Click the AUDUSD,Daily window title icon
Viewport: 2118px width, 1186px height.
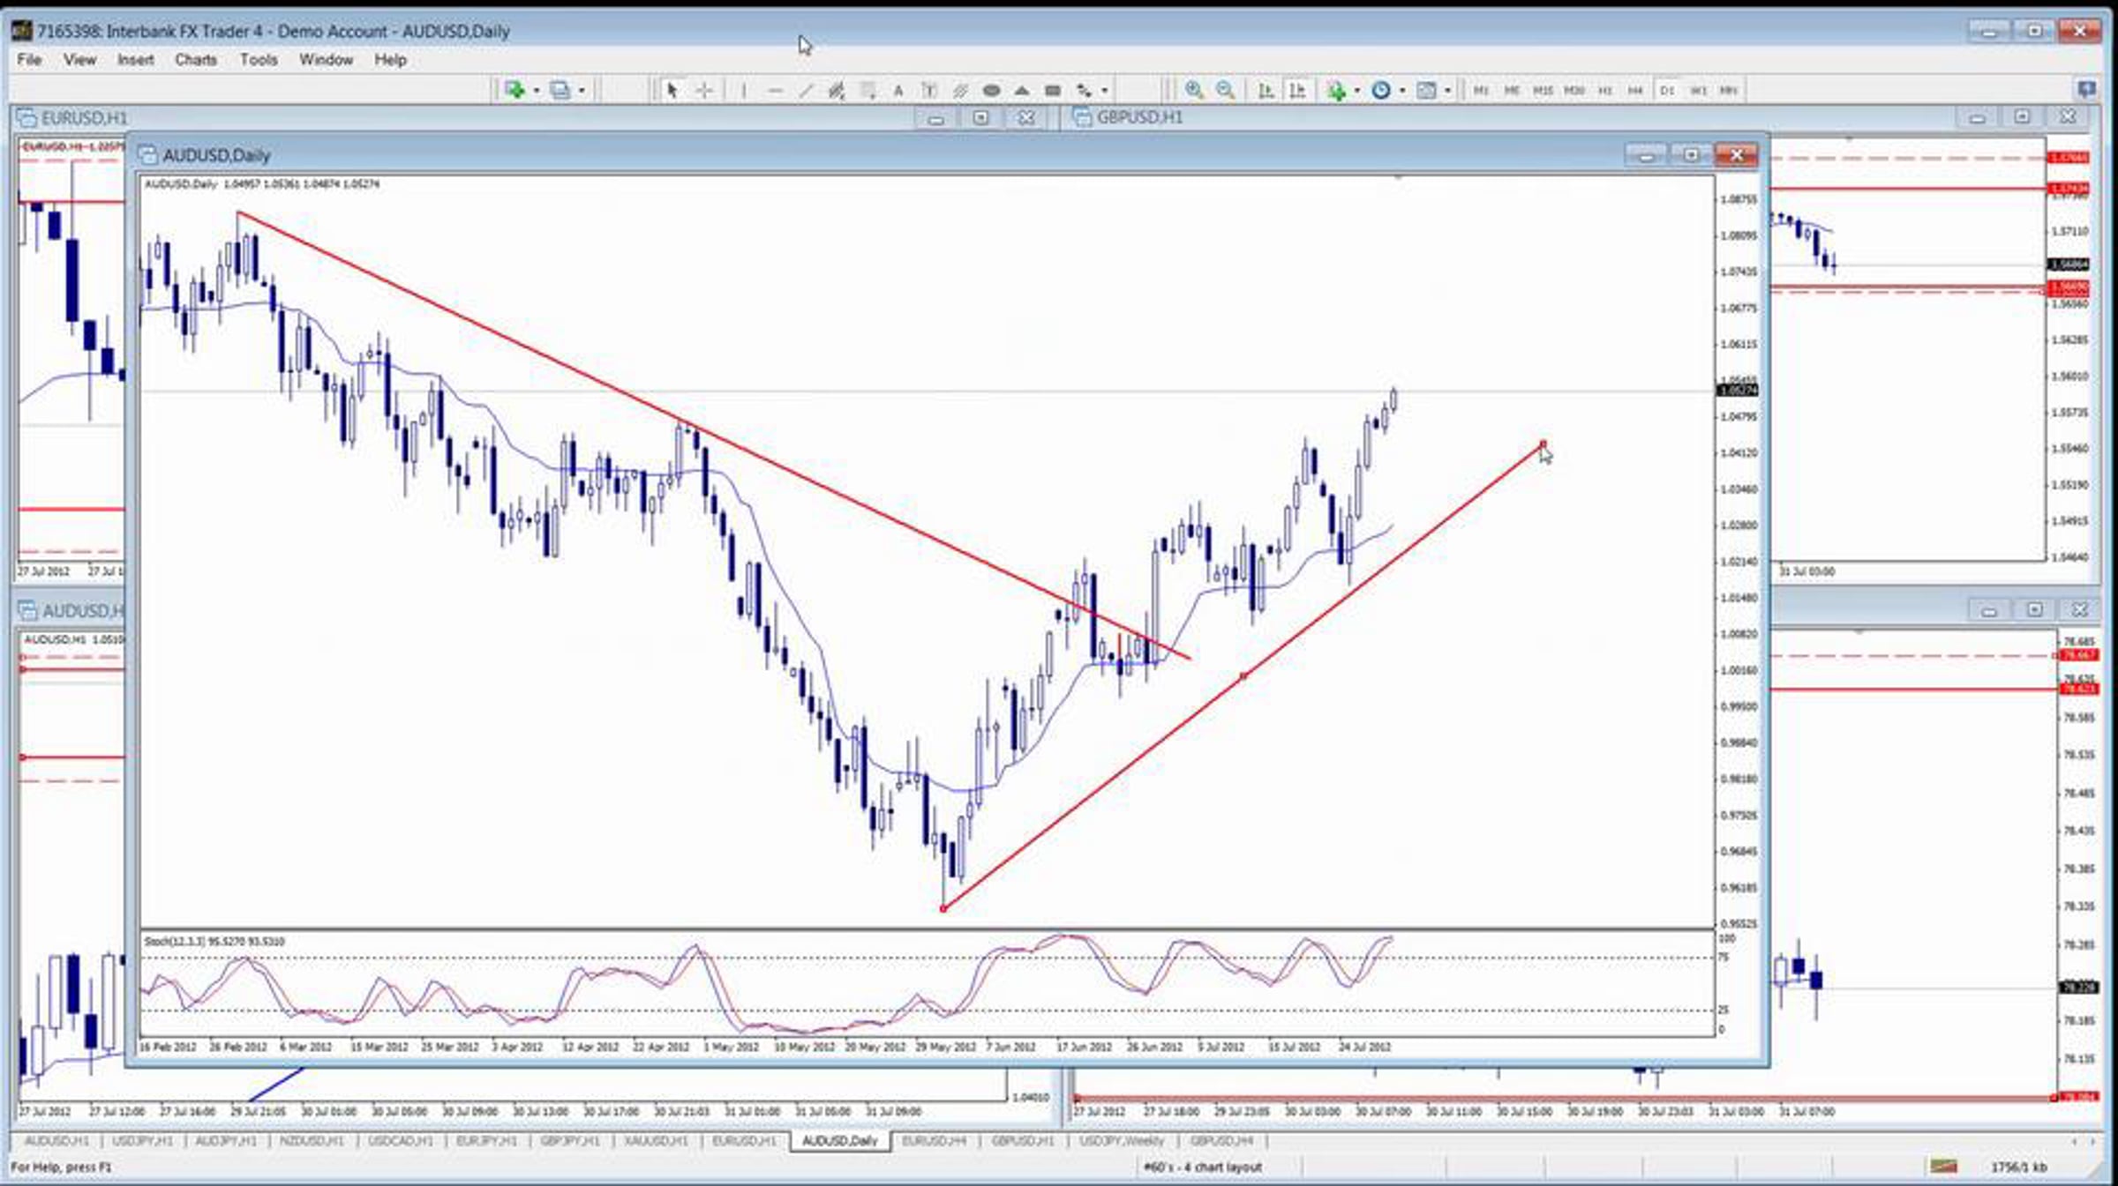pyautogui.click(x=147, y=155)
